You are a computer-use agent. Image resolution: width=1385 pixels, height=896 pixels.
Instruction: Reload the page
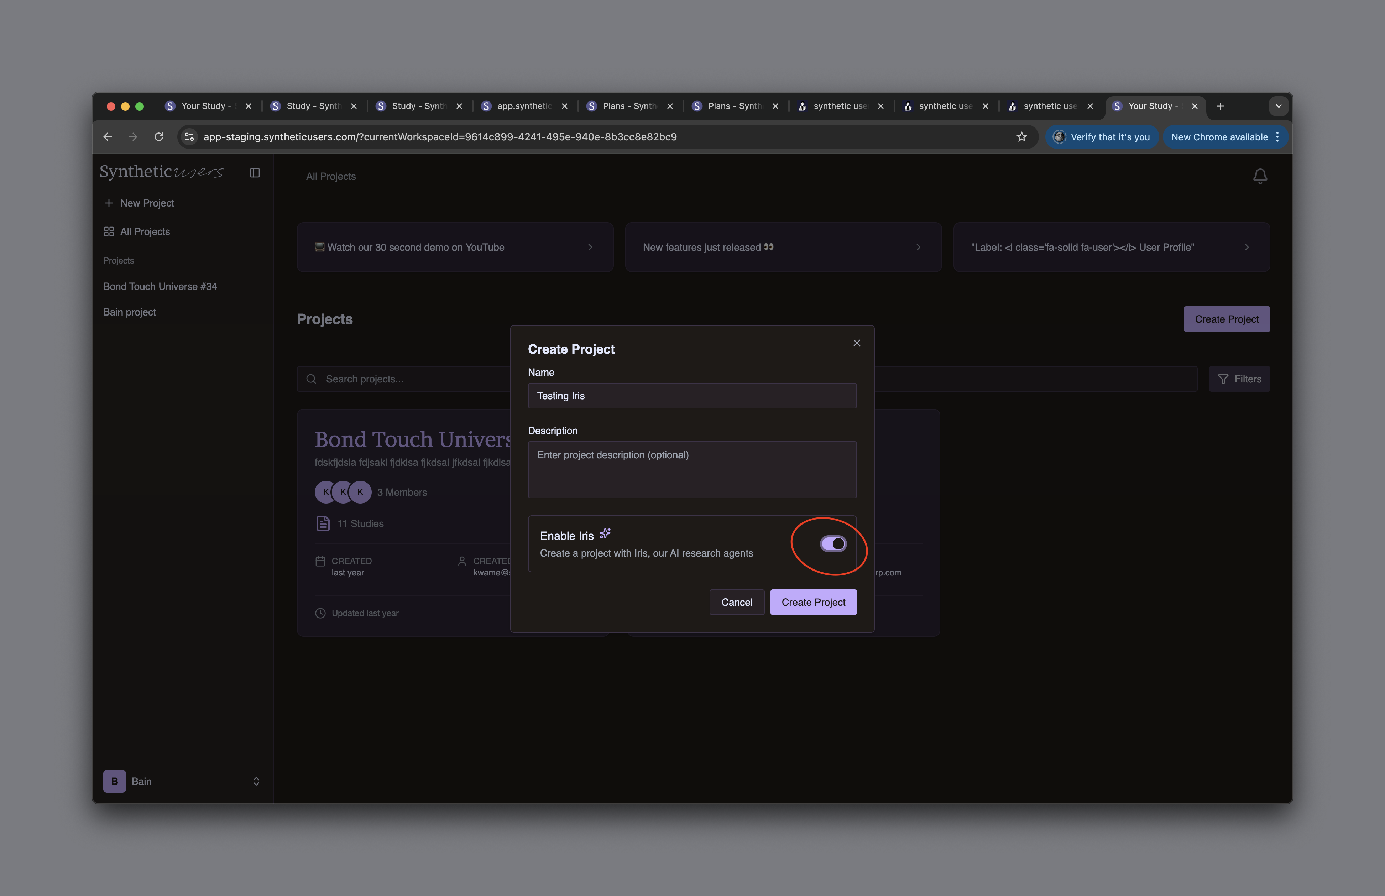159,137
